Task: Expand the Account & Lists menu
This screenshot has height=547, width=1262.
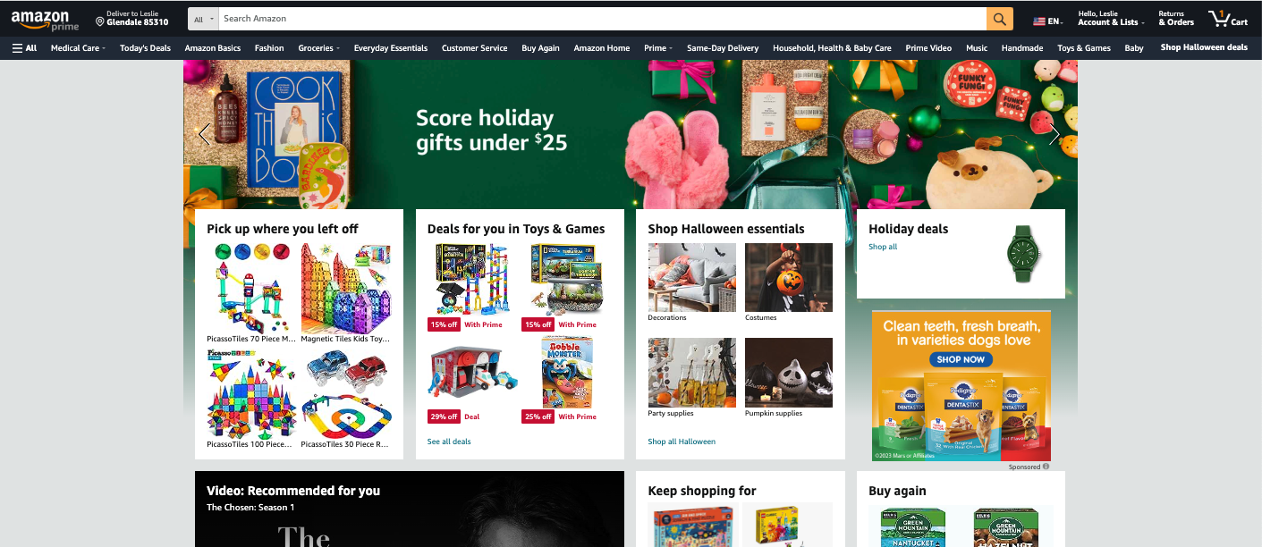Action: click(x=1111, y=19)
